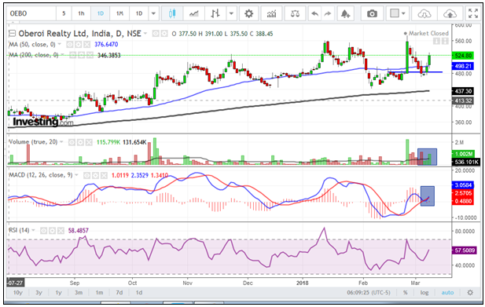Screen dimensions: 485x307
Task: Click blue 498.21 MA price label
Action: (x=463, y=66)
